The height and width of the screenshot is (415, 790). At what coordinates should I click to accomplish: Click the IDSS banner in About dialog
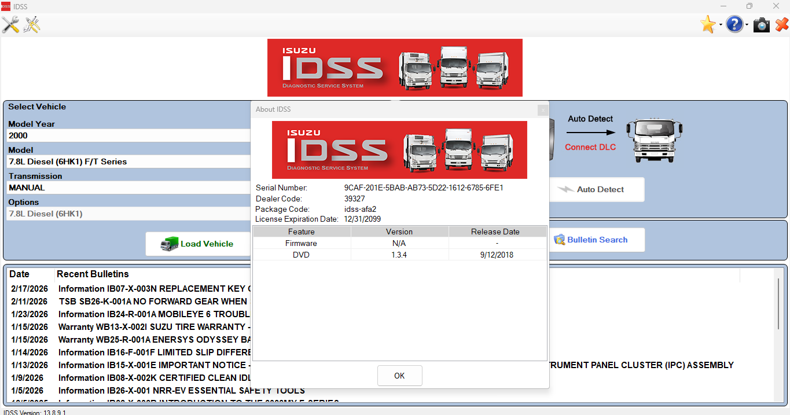pyautogui.click(x=399, y=150)
